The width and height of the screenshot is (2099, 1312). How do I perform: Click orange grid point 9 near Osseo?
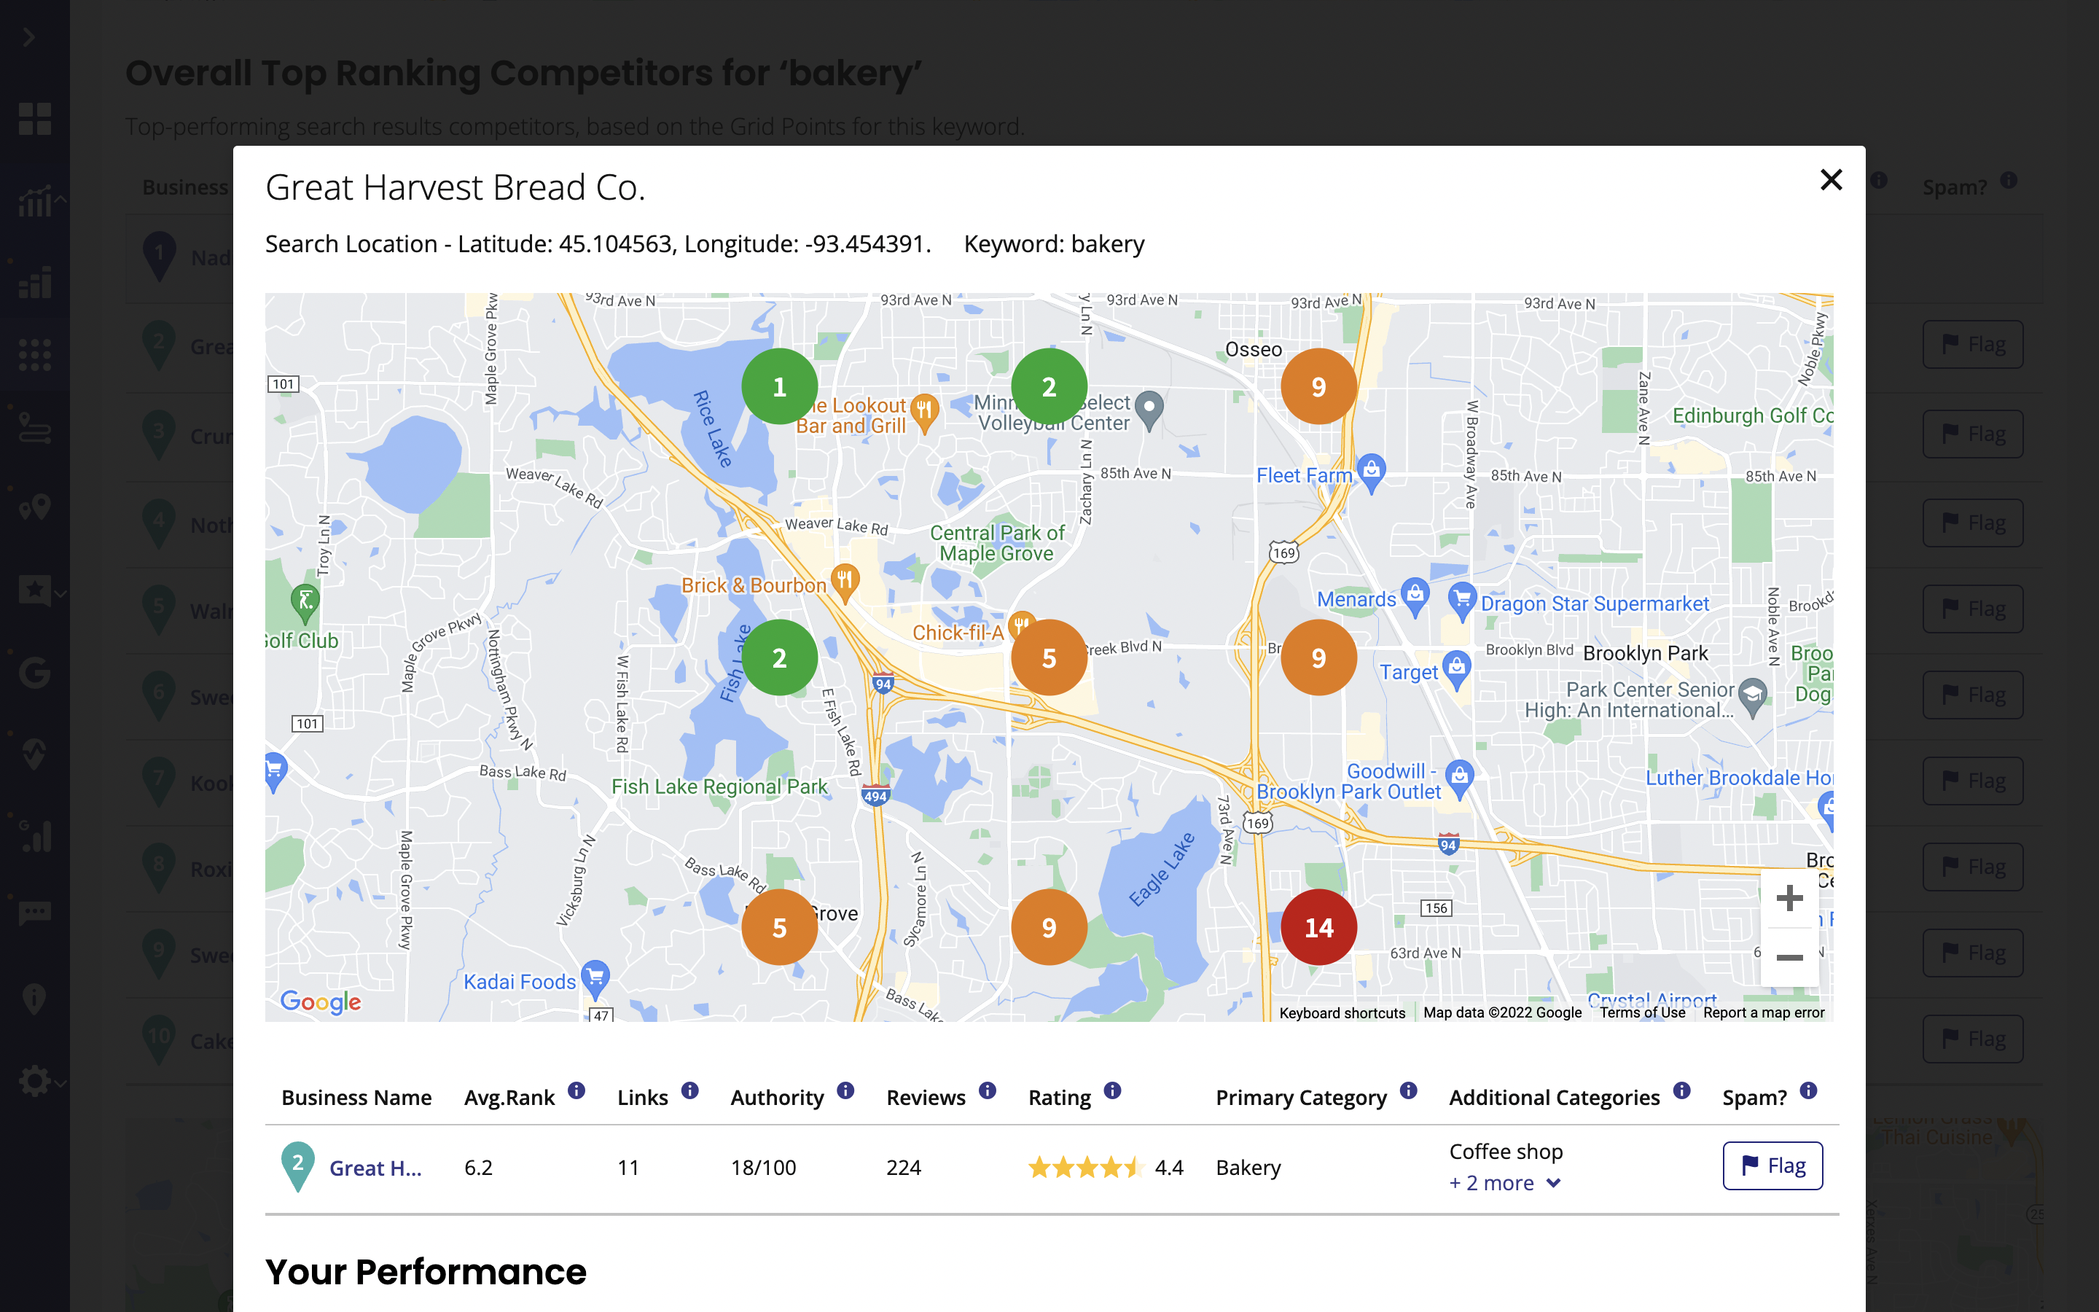(x=1318, y=387)
